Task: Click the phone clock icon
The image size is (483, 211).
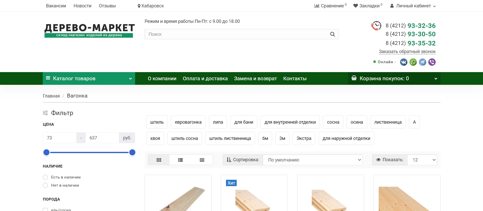Action: point(376,26)
